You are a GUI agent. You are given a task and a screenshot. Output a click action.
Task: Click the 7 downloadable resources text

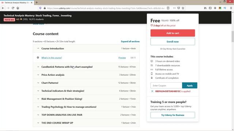click(x=167, y=65)
